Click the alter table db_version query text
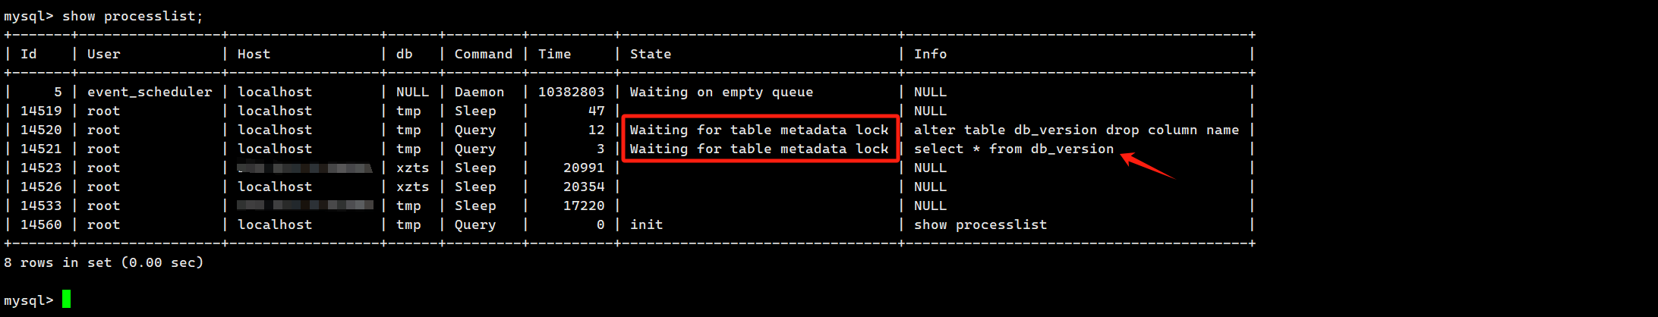 (x=1076, y=130)
